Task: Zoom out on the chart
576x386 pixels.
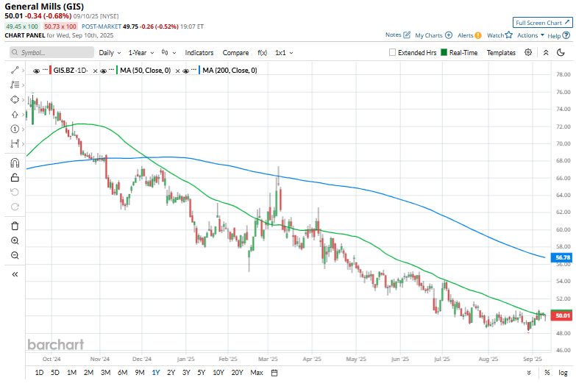Action: point(15,255)
